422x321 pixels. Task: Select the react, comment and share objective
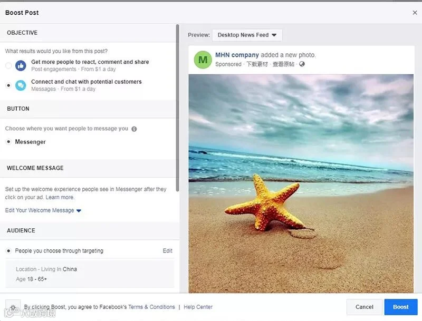coord(8,65)
